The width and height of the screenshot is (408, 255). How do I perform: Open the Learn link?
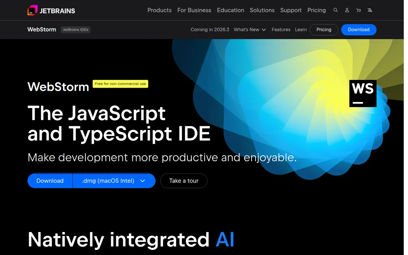point(301,30)
